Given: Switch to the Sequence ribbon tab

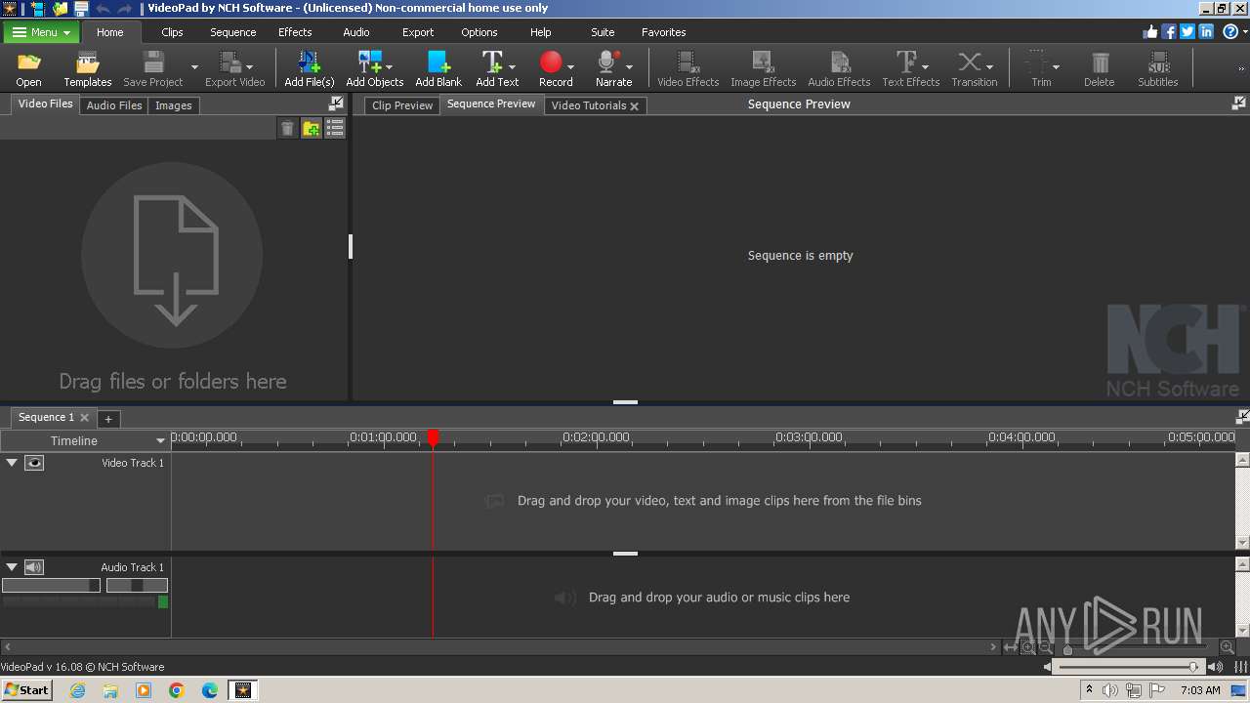Looking at the screenshot, I should 232,32.
